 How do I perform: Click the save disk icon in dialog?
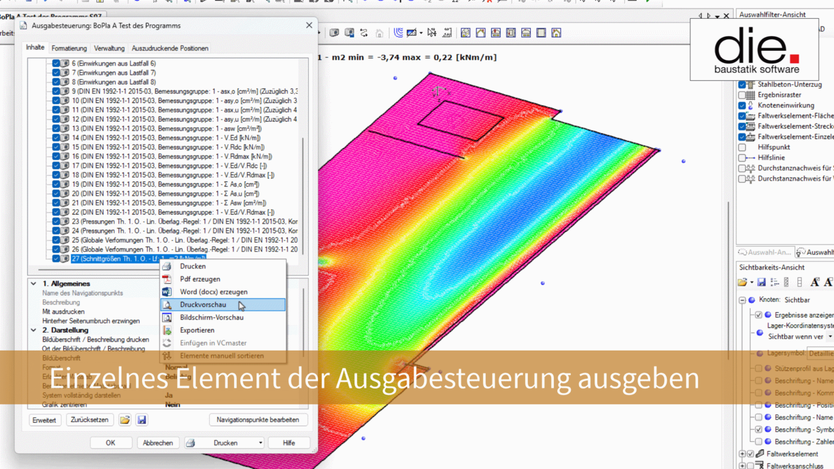click(x=142, y=420)
